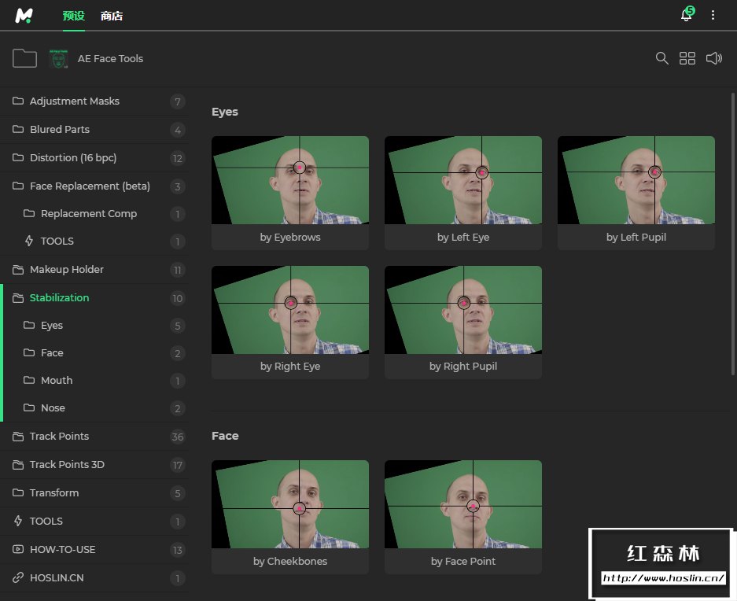Image resolution: width=737 pixels, height=601 pixels.
Task: Switch to the 商店 tab
Action: [112, 16]
